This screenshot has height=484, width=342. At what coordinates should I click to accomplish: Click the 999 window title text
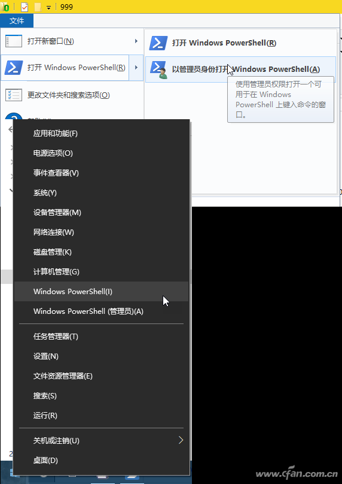pos(66,7)
